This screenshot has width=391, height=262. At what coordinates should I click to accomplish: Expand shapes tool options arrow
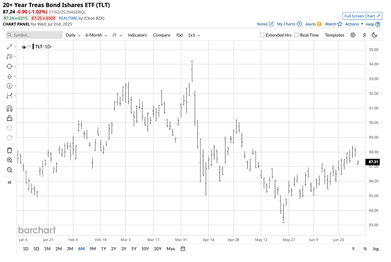click(15, 66)
